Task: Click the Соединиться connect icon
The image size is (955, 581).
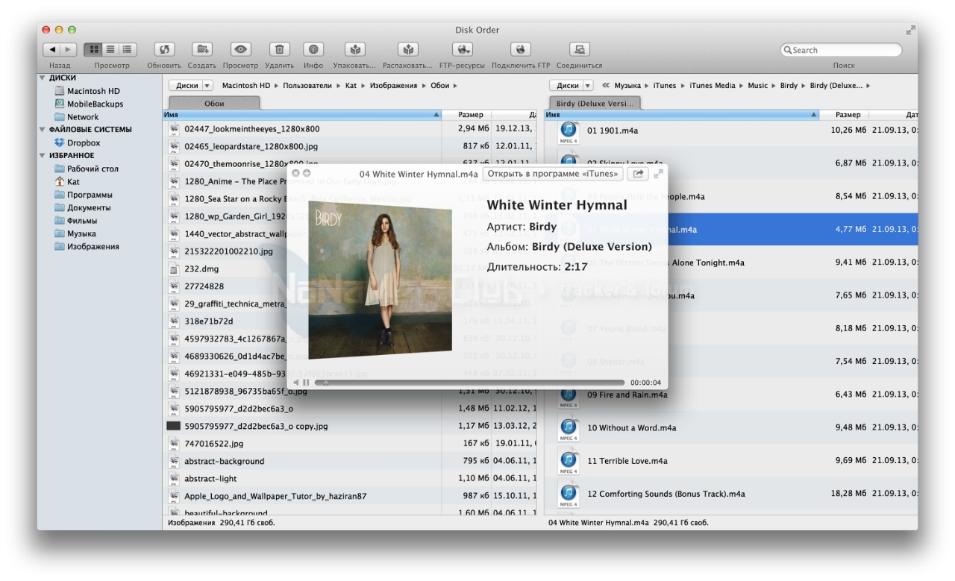Action: pyautogui.click(x=579, y=49)
